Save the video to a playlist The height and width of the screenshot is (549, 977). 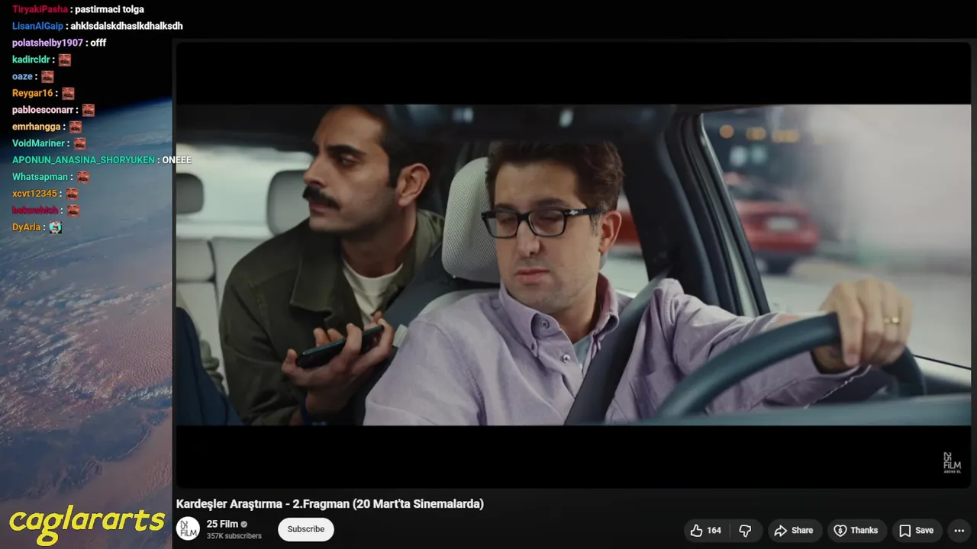(916, 531)
